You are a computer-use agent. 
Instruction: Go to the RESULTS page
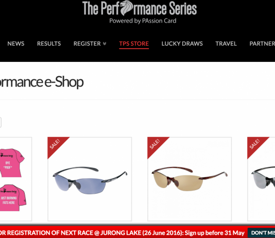click(x=49, y=43)
